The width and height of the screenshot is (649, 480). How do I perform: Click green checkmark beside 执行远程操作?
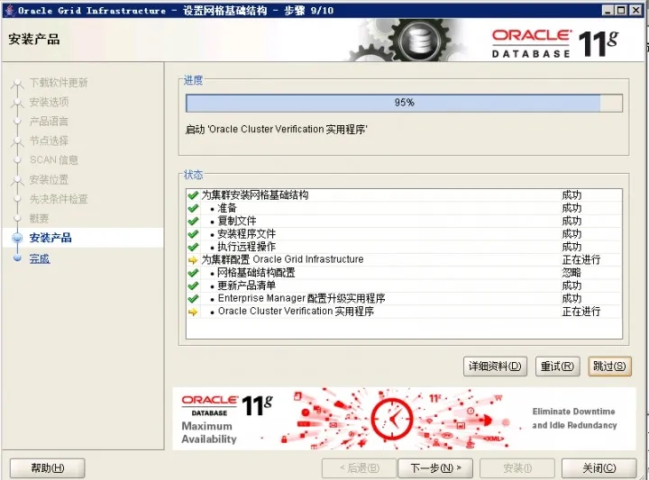tap(193, 247)
